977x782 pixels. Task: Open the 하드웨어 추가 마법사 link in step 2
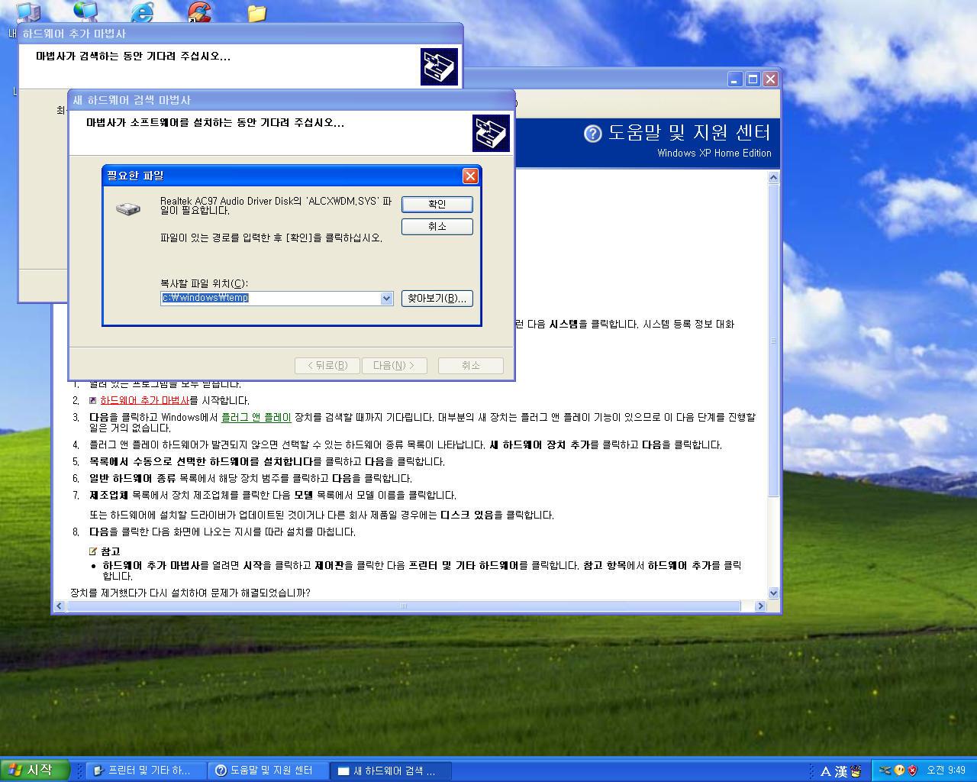(x=144, y=400)
